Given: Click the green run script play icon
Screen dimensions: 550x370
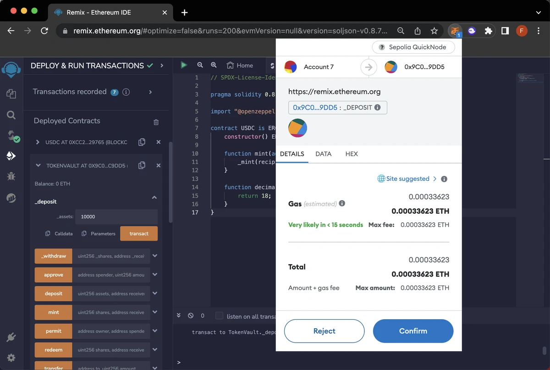Looking at the screenshot, I should tap(184, 65).
